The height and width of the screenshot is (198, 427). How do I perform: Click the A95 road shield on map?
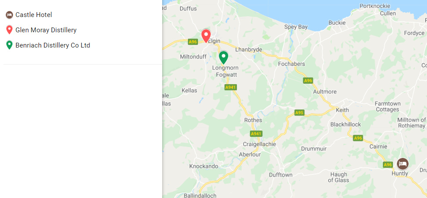pos(299,113)
